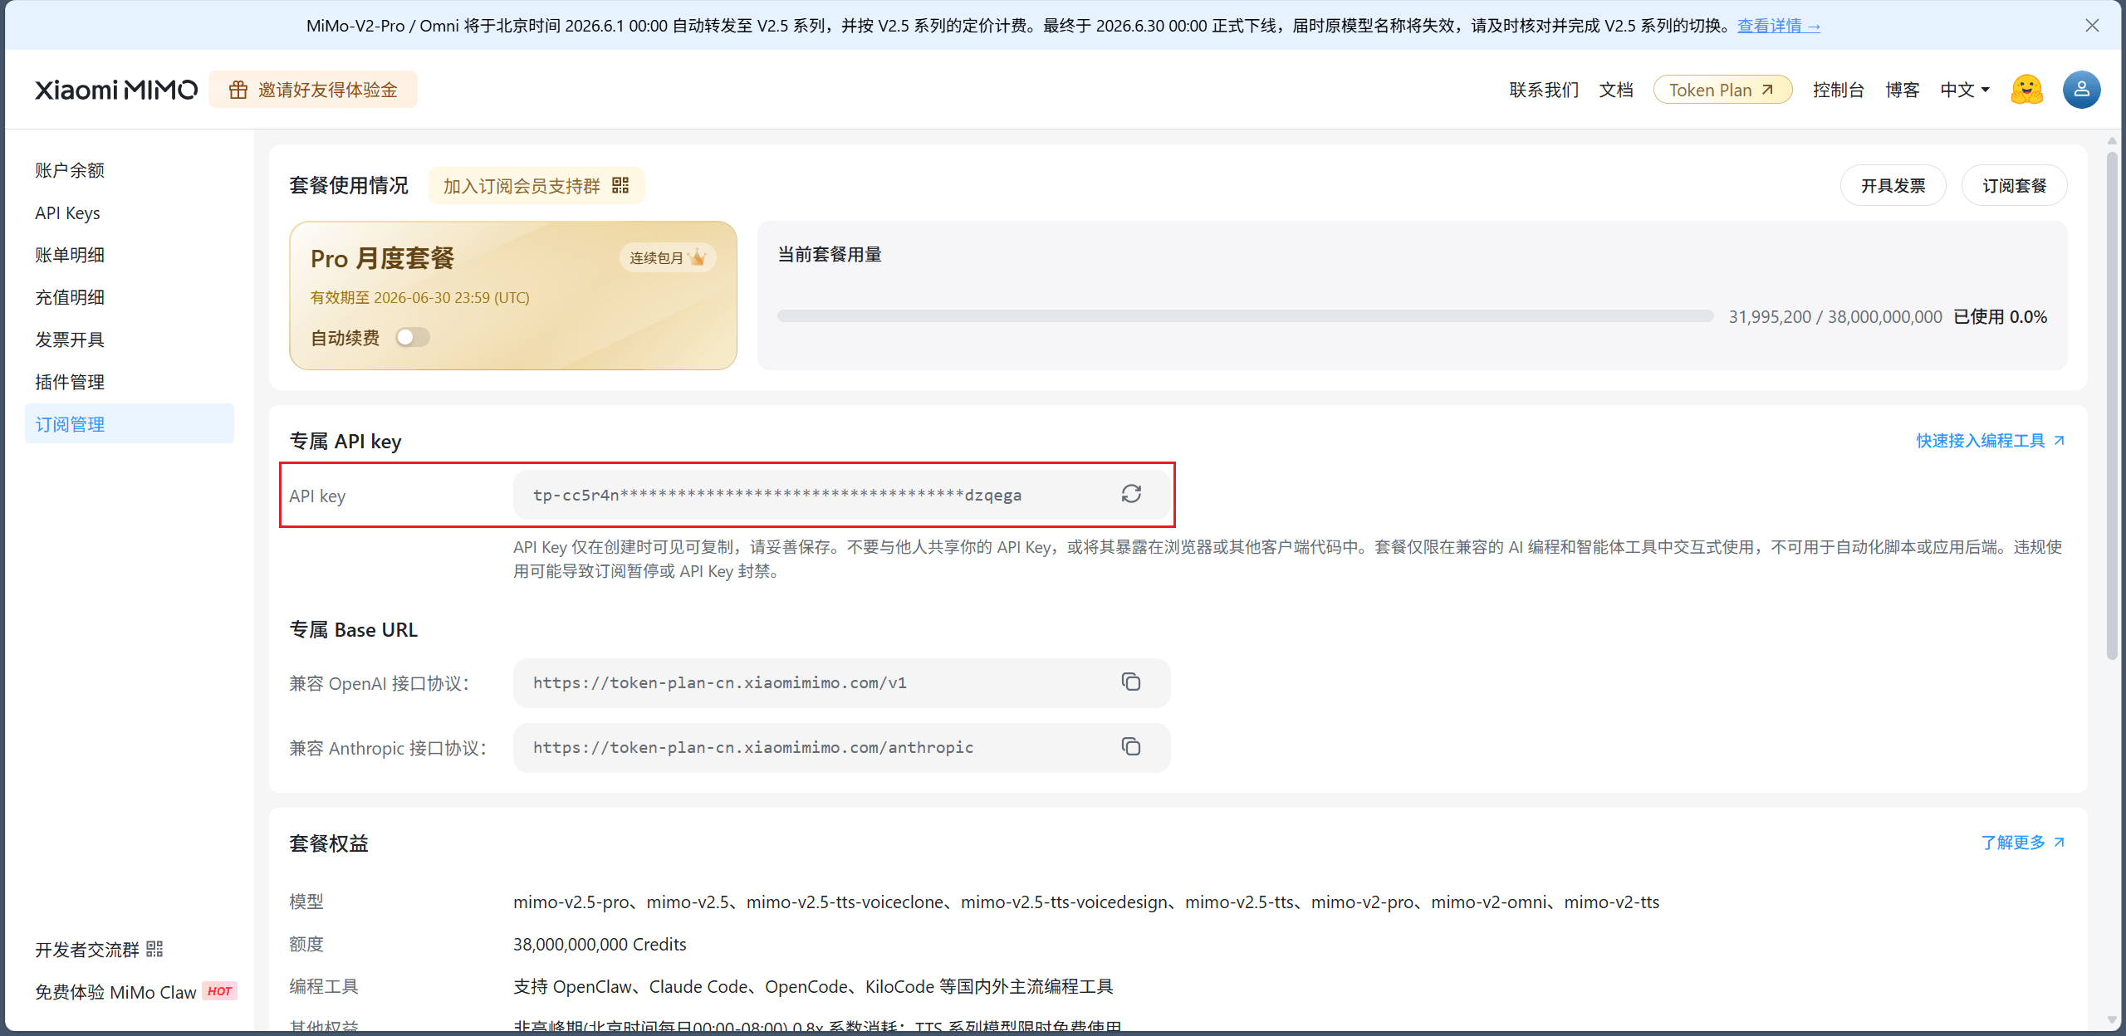Click the 支持 OpenClaw、Claude Code tools text
The width and height of the screenshot is (2126, 1036).
click(x=813, y=986)
